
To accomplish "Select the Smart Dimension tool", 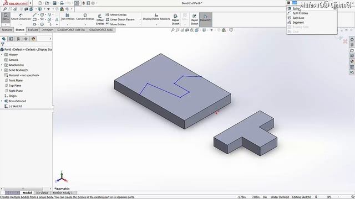I will pos(21,17).
